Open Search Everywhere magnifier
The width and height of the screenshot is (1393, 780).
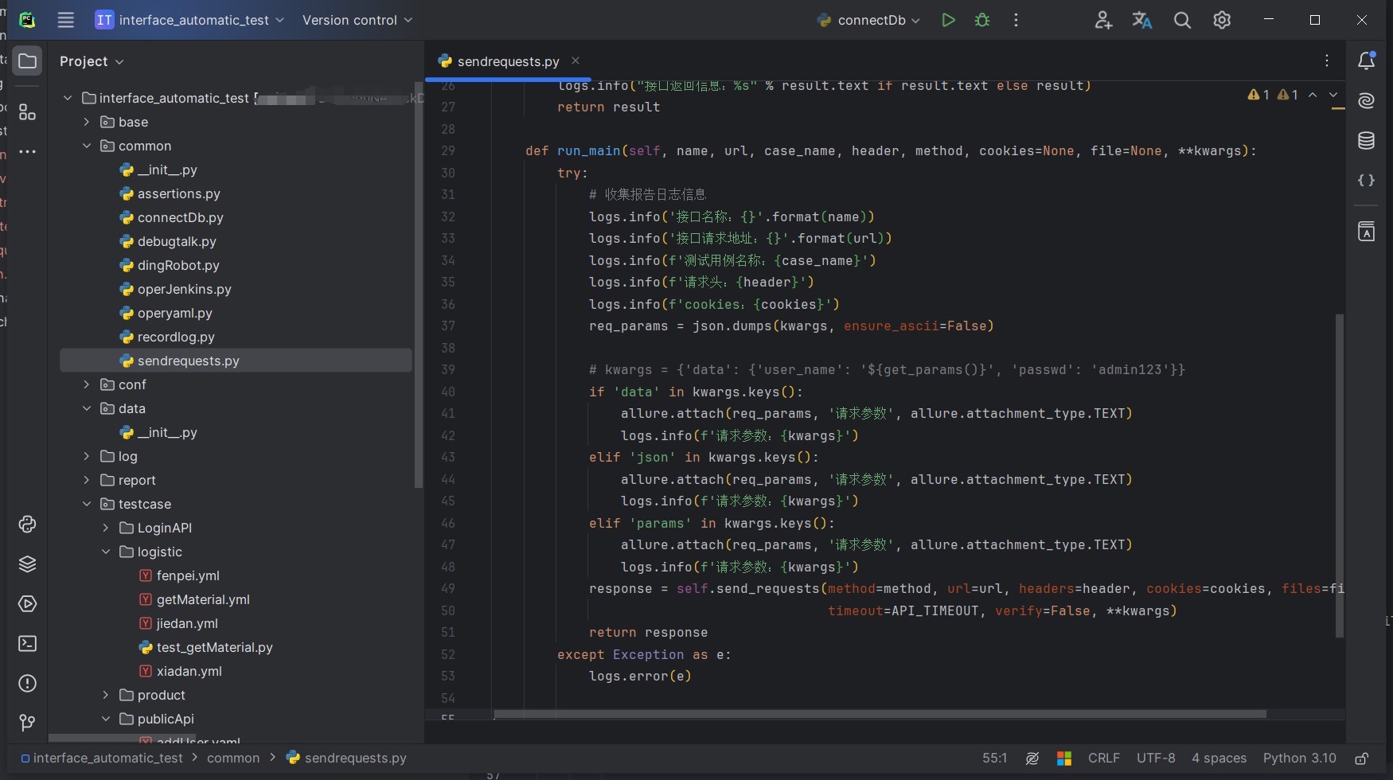(1182, 20)
